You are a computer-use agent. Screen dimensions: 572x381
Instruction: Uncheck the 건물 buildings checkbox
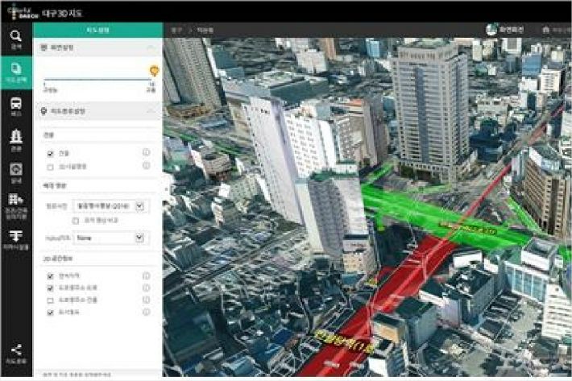[x=50, y=153]
